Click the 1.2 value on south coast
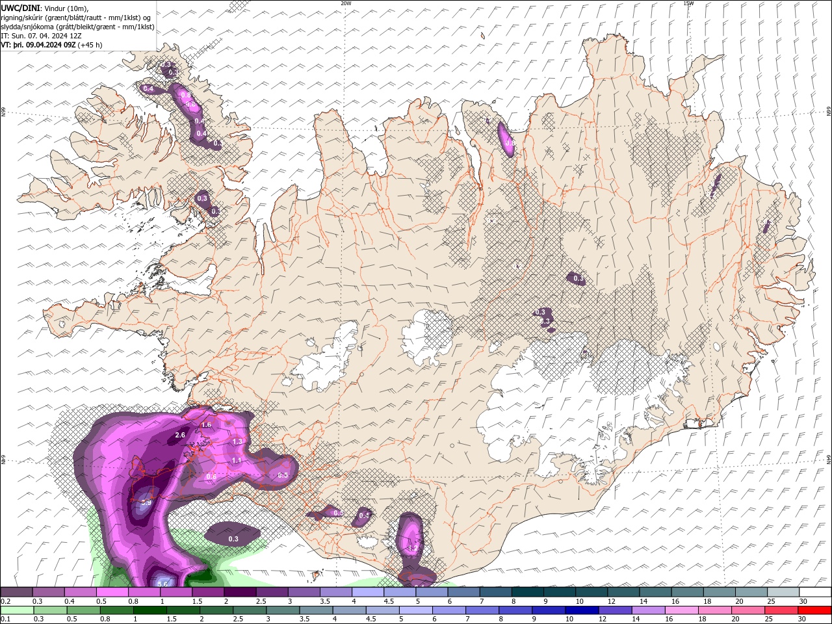832x624 pixels. tap(413, 548)
